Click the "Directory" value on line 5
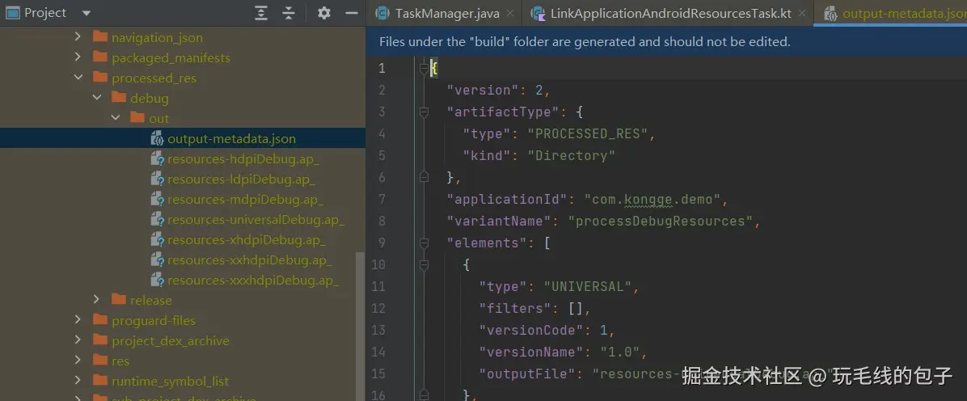The width and height of the screenshot is (967, 401). point(571,155)
